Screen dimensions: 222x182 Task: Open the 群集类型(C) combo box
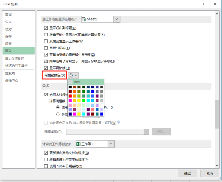[x=107, y=132]
